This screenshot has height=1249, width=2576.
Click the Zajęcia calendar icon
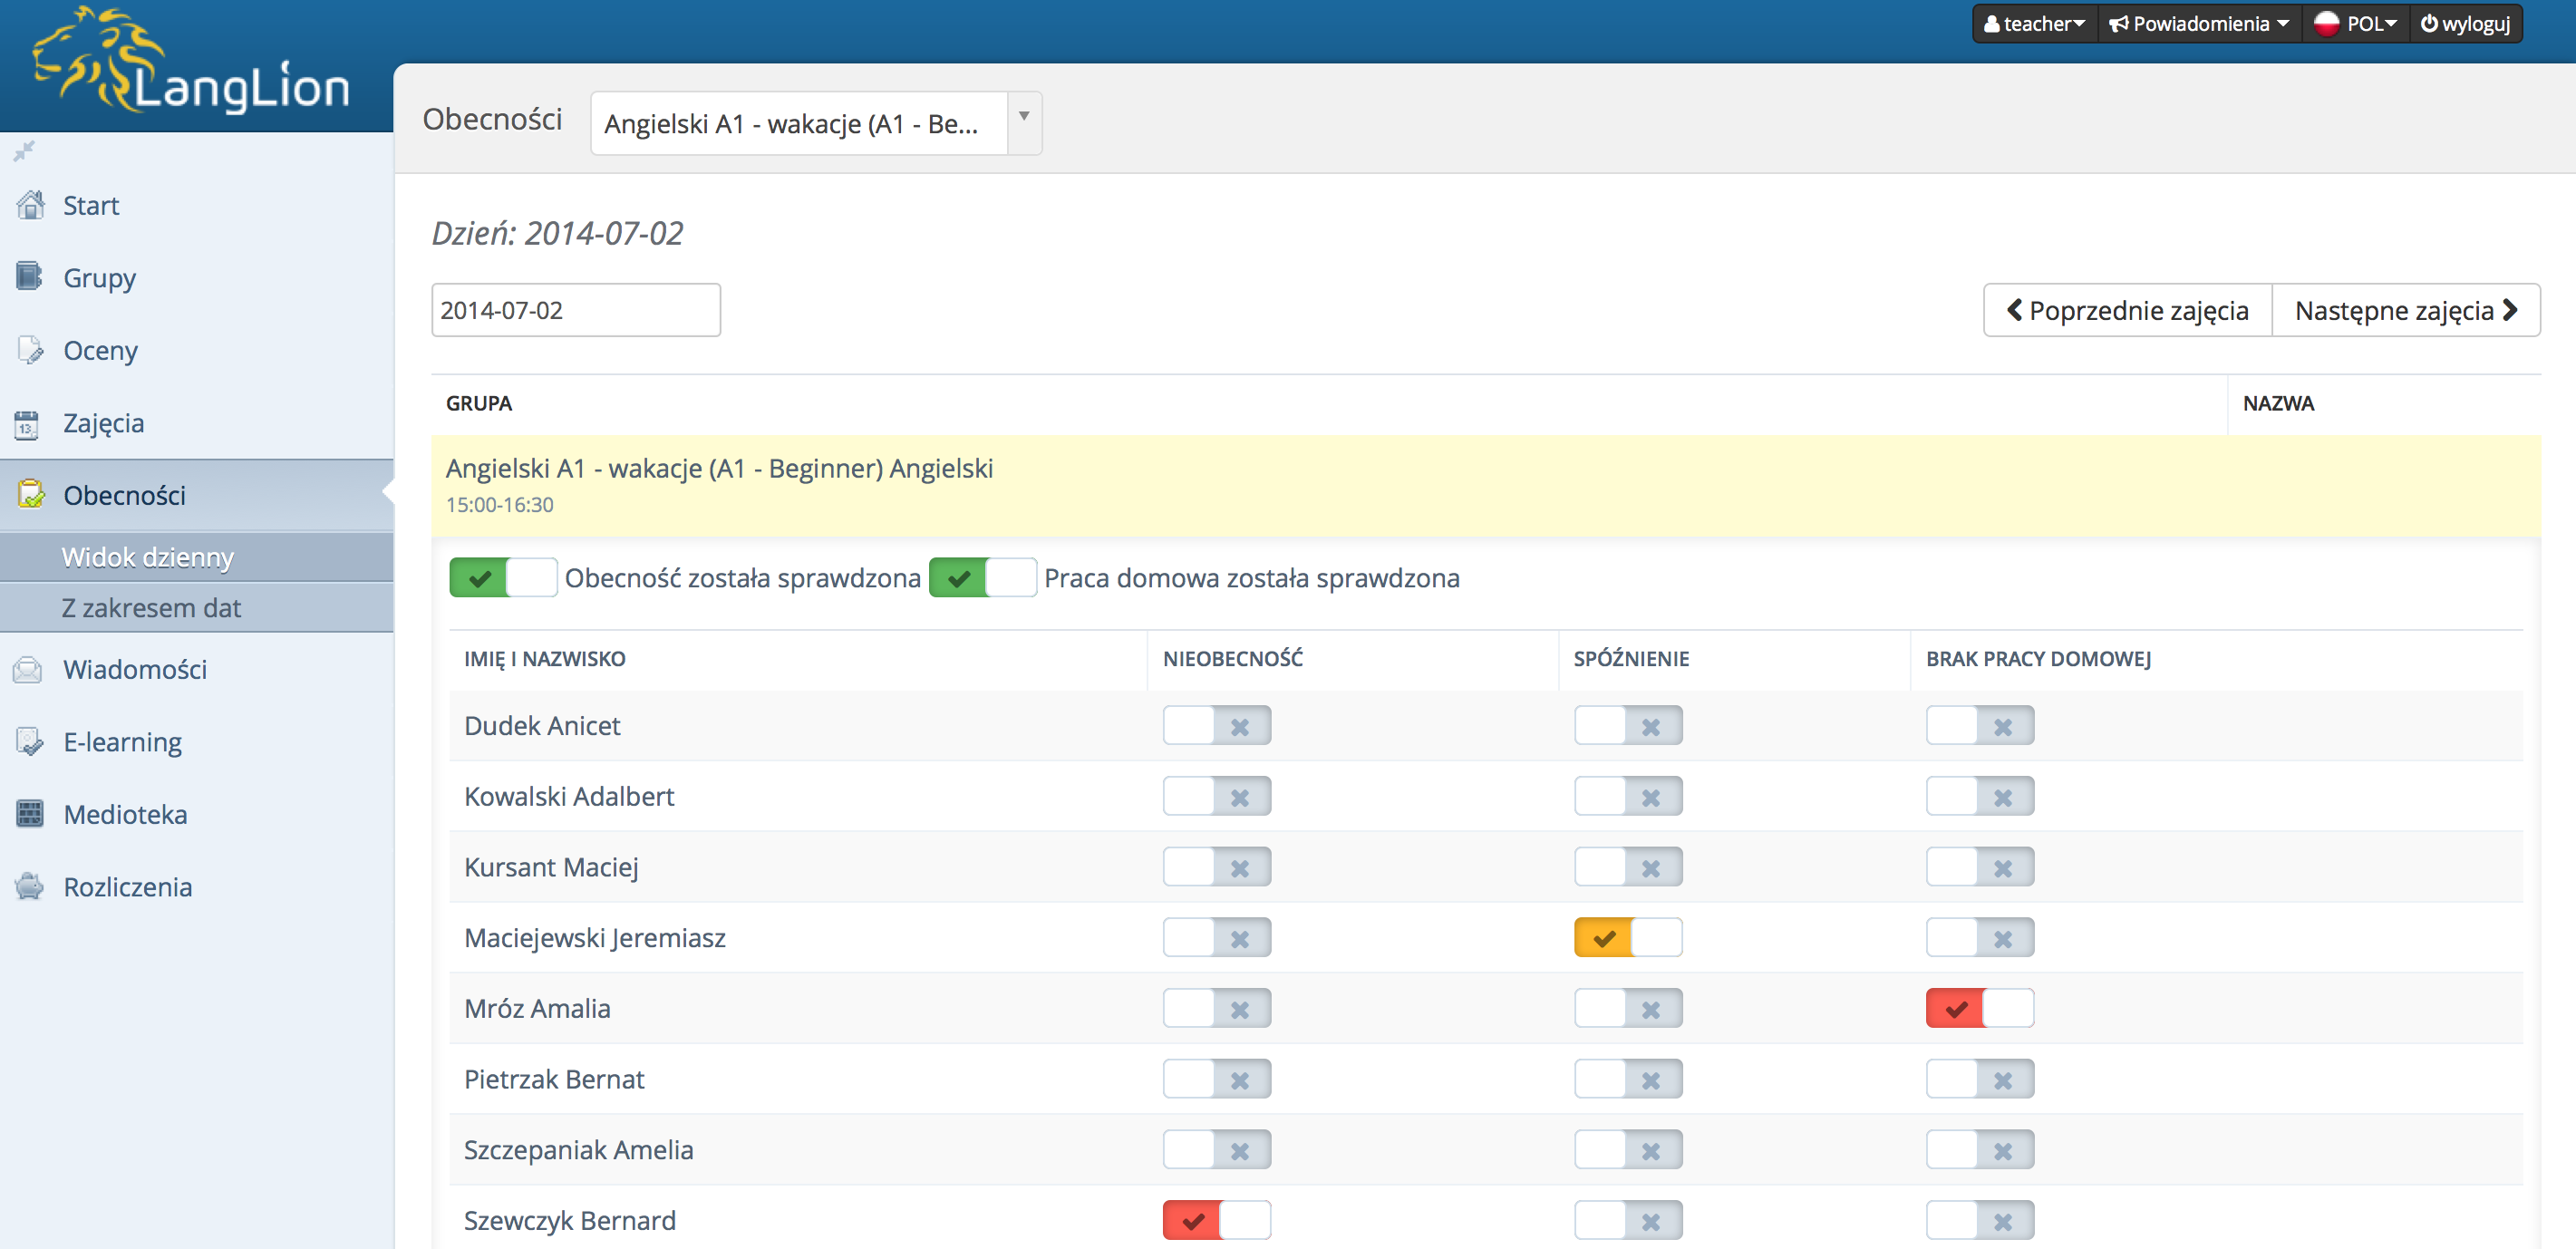pos(27,424)
